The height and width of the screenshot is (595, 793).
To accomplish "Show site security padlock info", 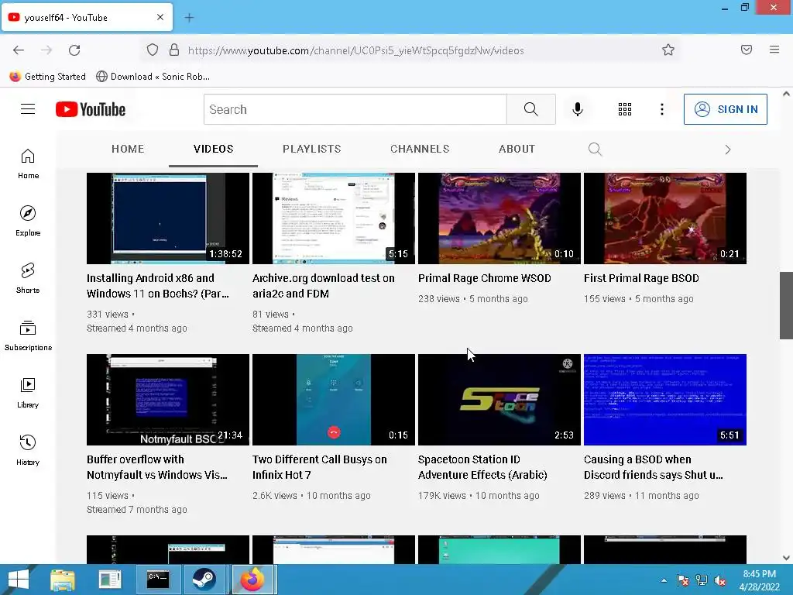I will tap(174, 50).
